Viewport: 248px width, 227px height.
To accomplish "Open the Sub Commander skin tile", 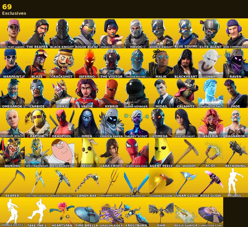I will 236,33.
